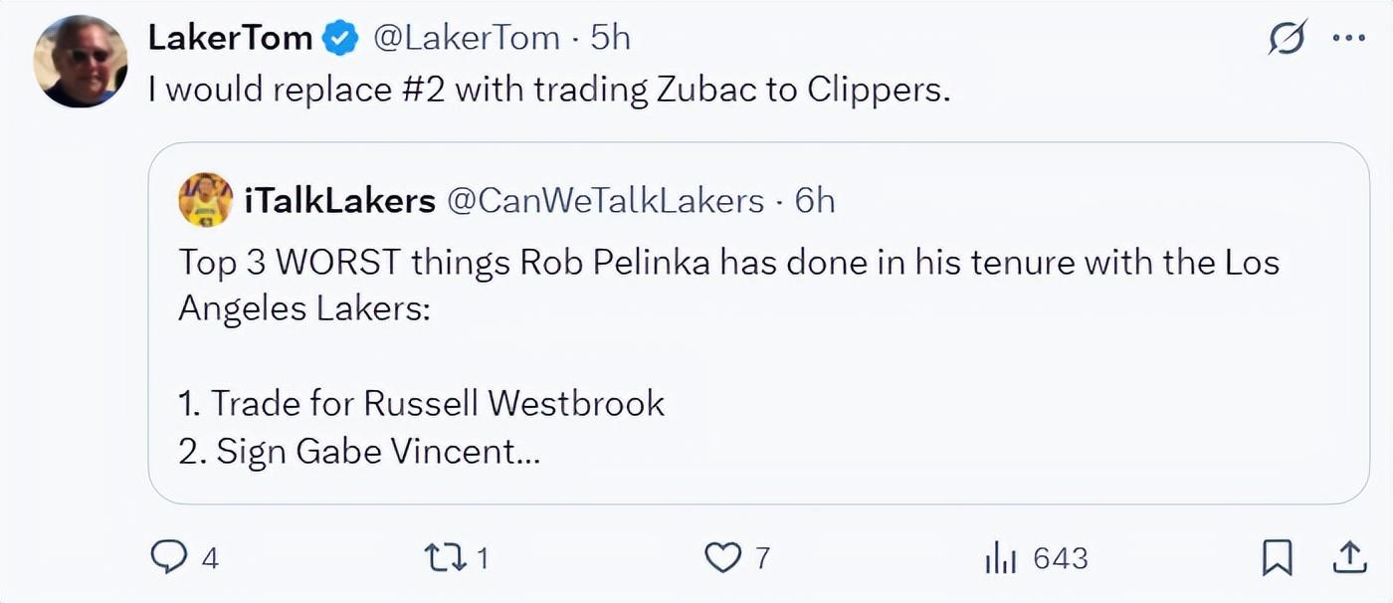1393x603 pixels.
Task: Open the repost options arrows
Action: tap(443, 557)
